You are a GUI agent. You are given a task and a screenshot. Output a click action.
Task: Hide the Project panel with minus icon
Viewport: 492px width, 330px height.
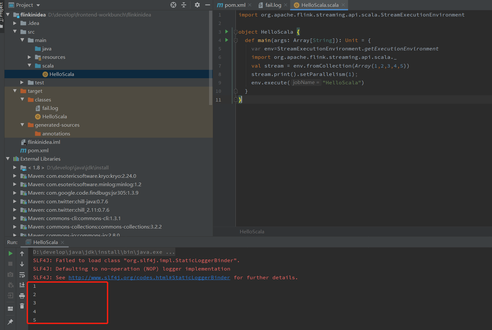click(208, 5)
